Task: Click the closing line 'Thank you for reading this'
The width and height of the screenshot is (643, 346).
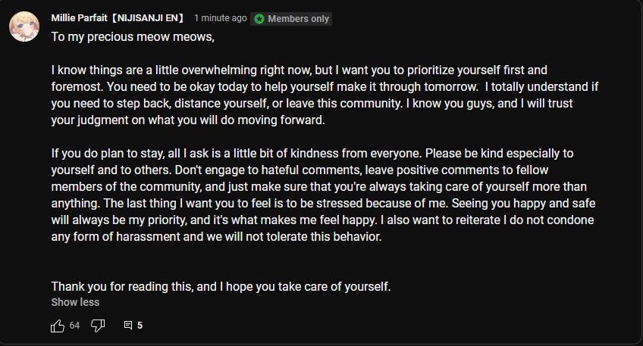Action: 221,287
